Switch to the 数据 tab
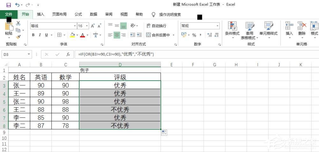 93,14
